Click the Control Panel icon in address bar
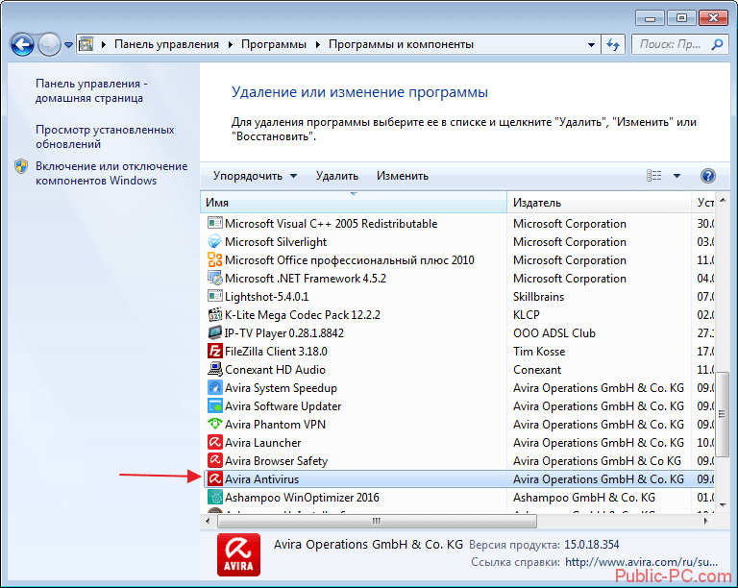 86,44
